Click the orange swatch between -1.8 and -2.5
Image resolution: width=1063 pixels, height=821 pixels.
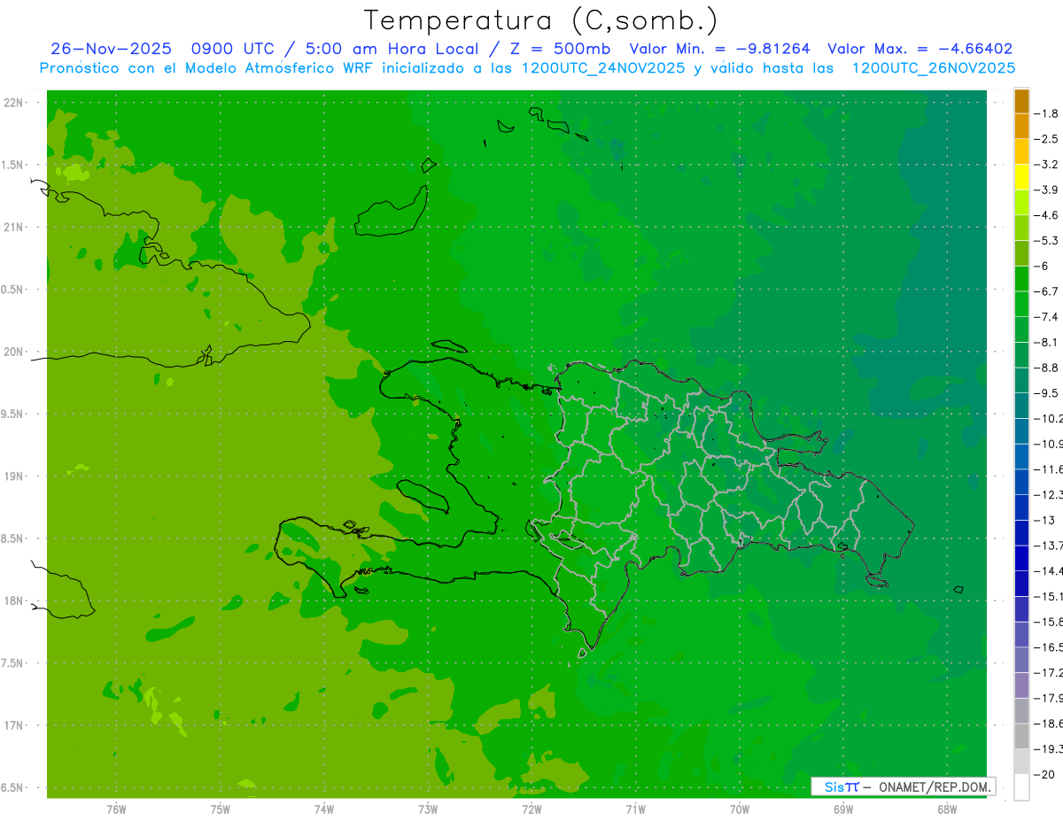pyautogui.click(x=1021, y=126)
